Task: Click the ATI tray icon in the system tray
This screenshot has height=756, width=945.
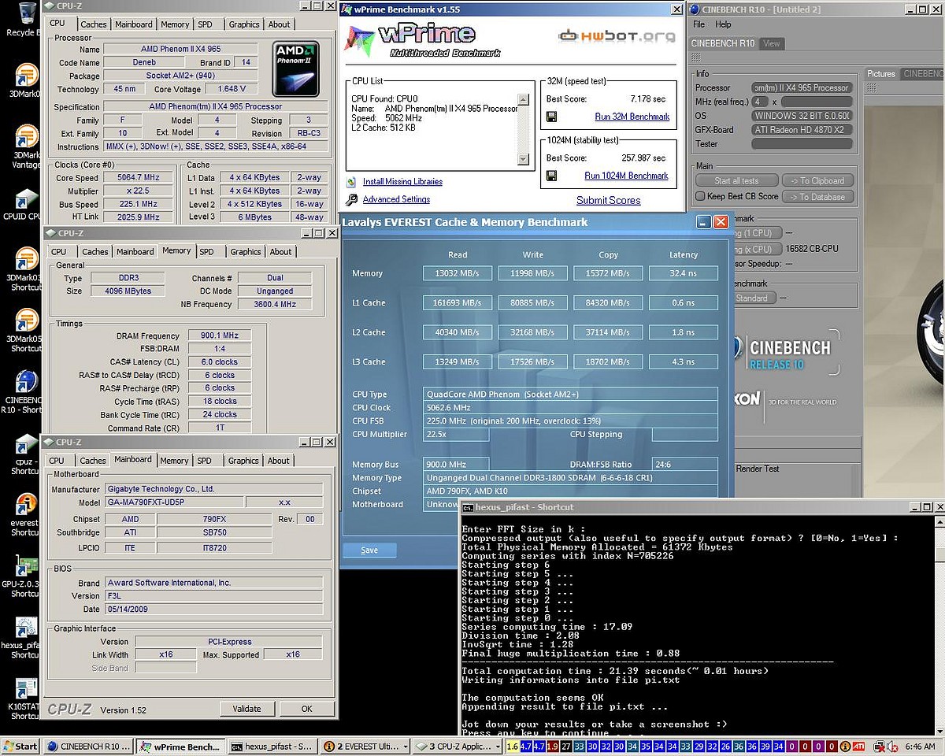Action: [858, 746]
